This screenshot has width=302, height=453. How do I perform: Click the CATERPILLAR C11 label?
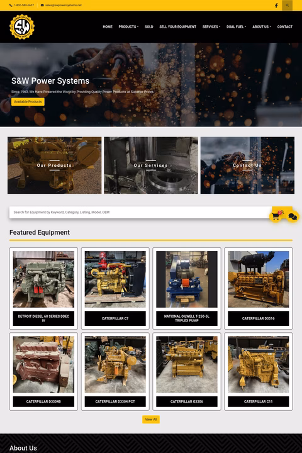[x=259, y=401]
